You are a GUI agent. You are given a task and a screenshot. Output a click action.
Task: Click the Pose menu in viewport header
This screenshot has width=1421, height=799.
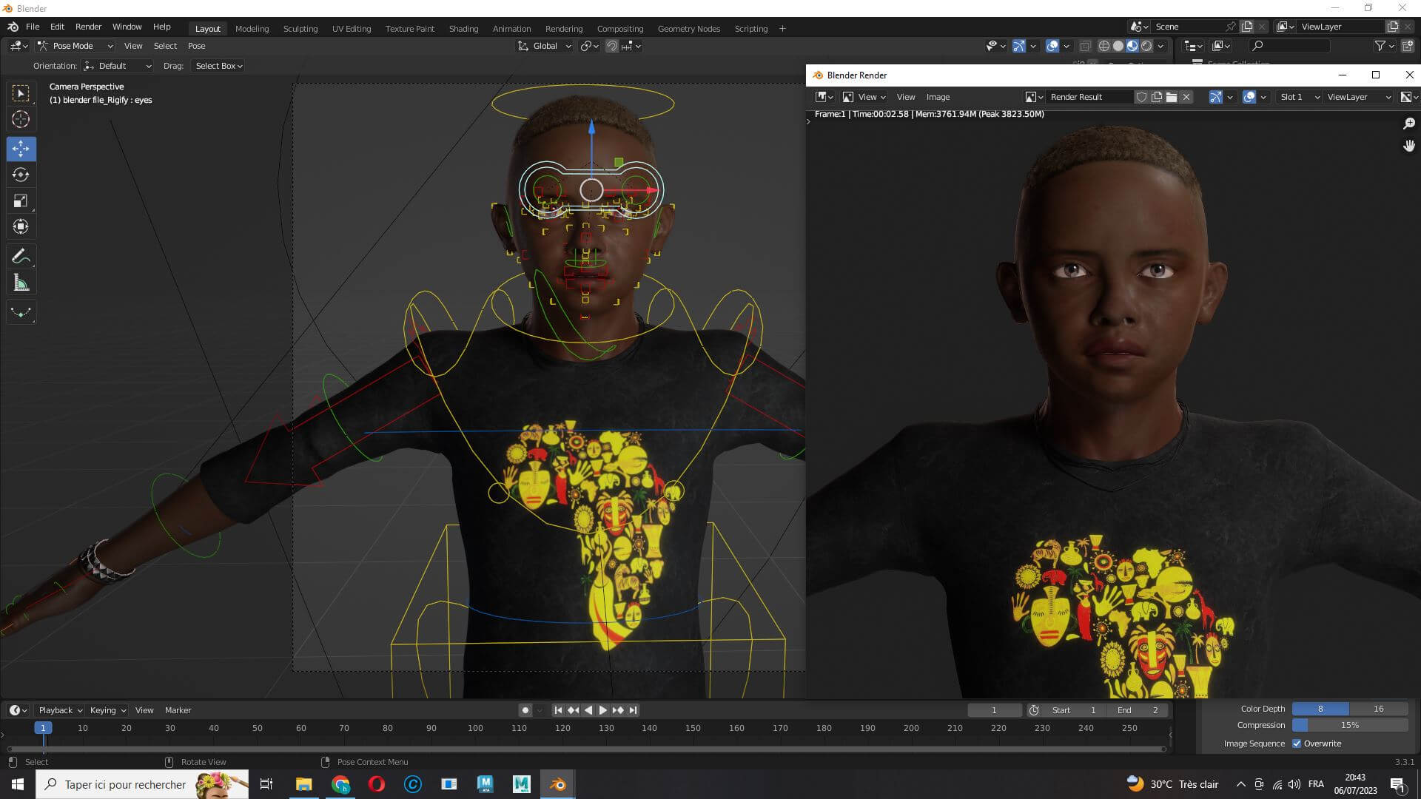pos(196,46)
